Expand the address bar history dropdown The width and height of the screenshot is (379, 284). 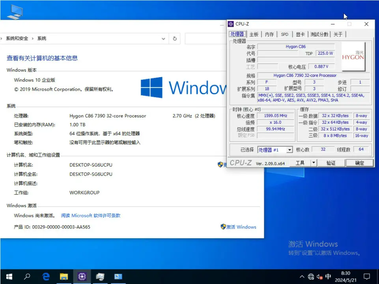(x=164, y=39)
